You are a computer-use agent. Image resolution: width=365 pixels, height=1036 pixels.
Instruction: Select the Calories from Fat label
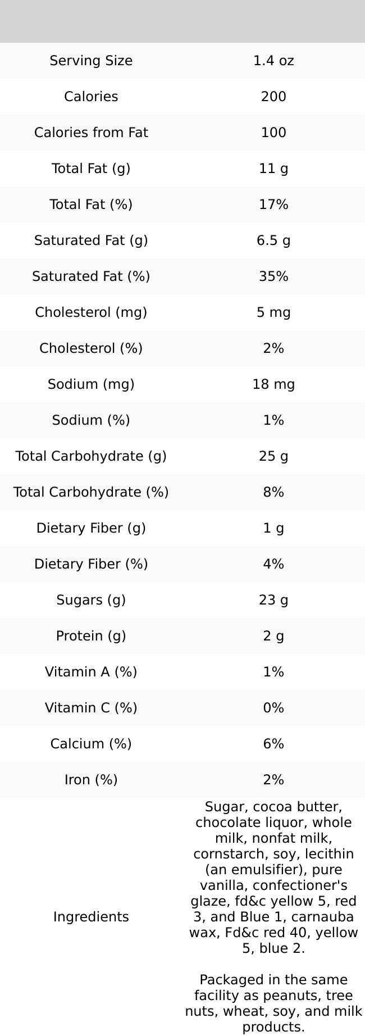[x=91, y=133]
